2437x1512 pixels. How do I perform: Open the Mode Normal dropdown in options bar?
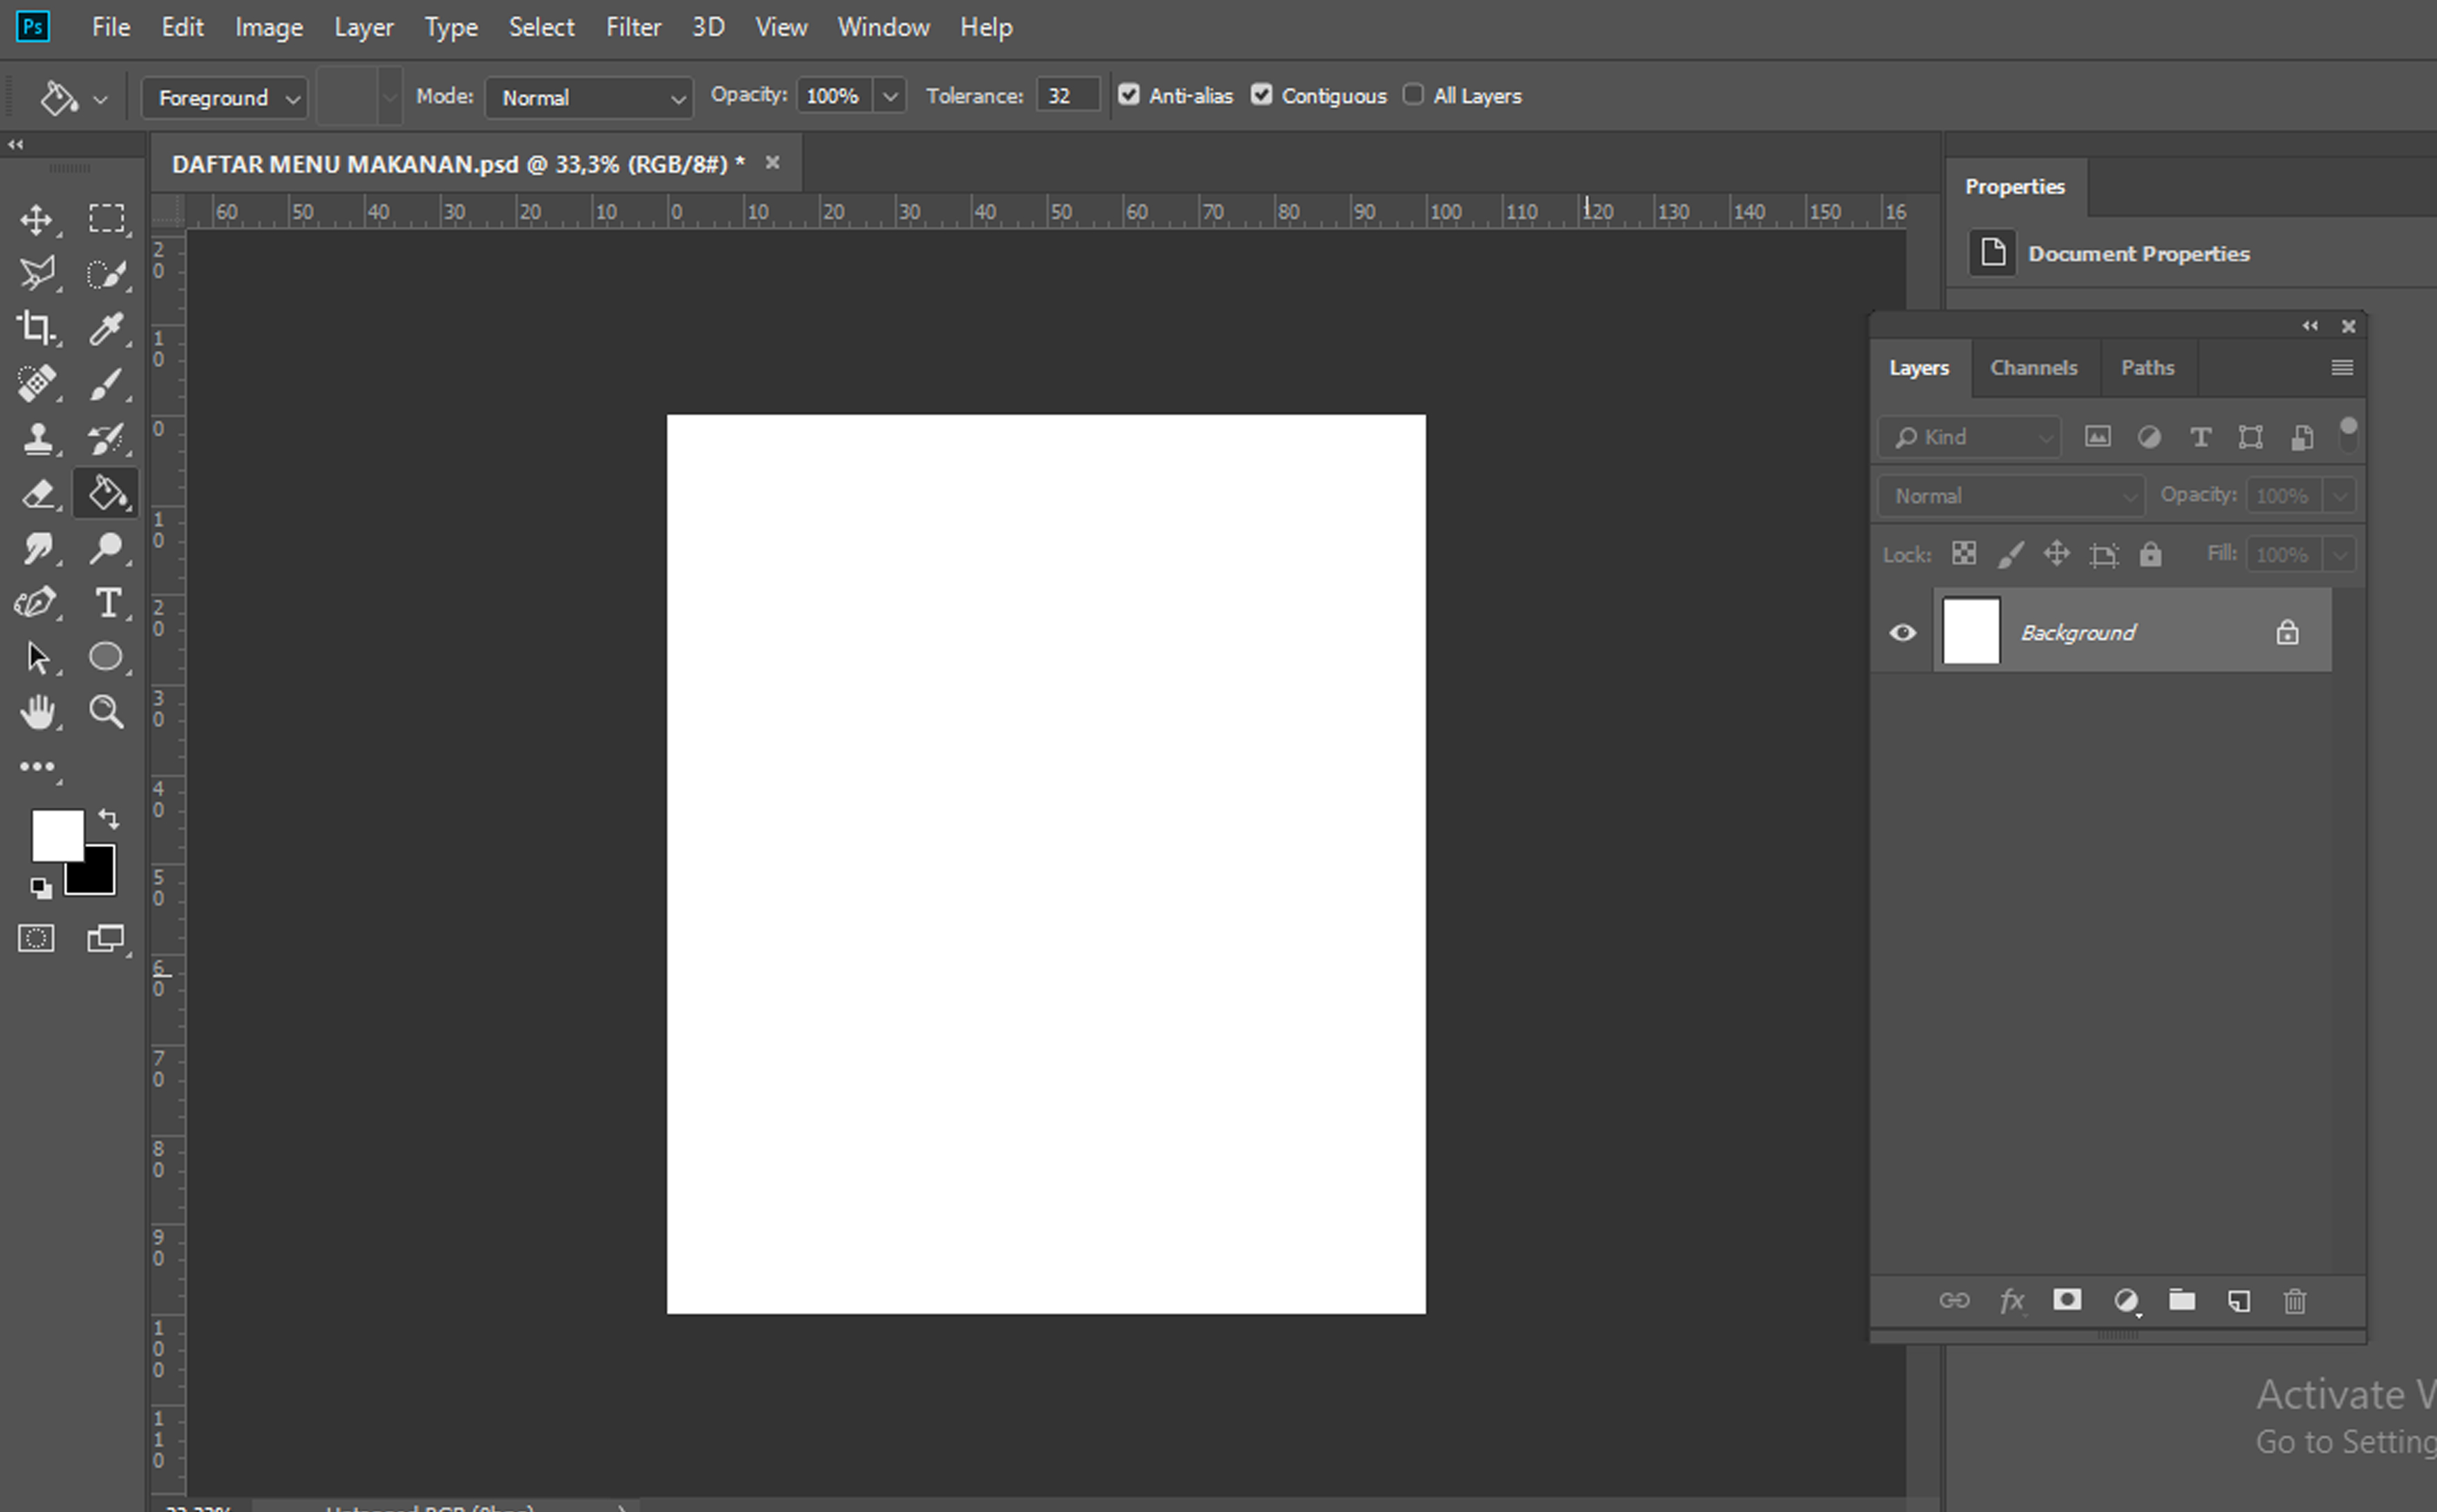click(590, 98)
